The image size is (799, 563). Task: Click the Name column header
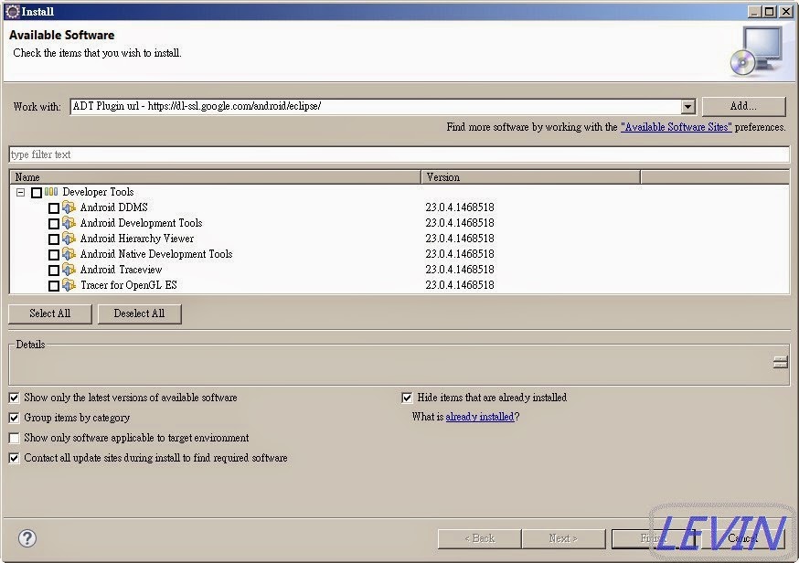pyautogui.click(x=215, y=177)
